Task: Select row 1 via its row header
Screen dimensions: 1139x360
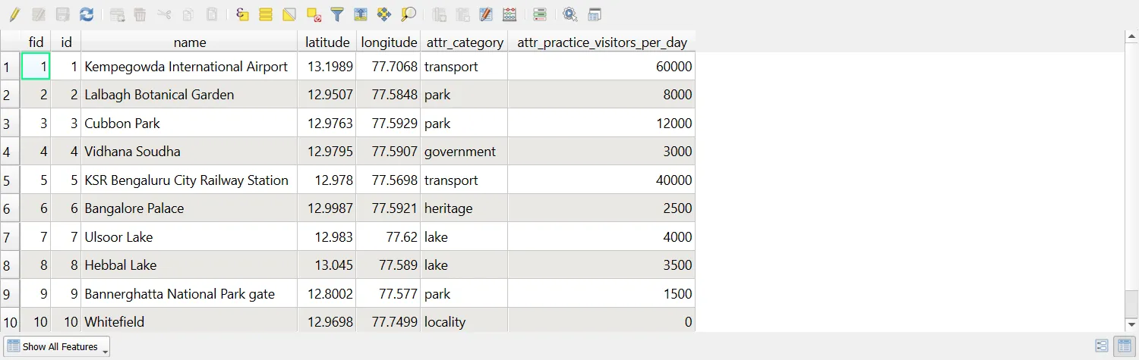Action: [10, 66]
